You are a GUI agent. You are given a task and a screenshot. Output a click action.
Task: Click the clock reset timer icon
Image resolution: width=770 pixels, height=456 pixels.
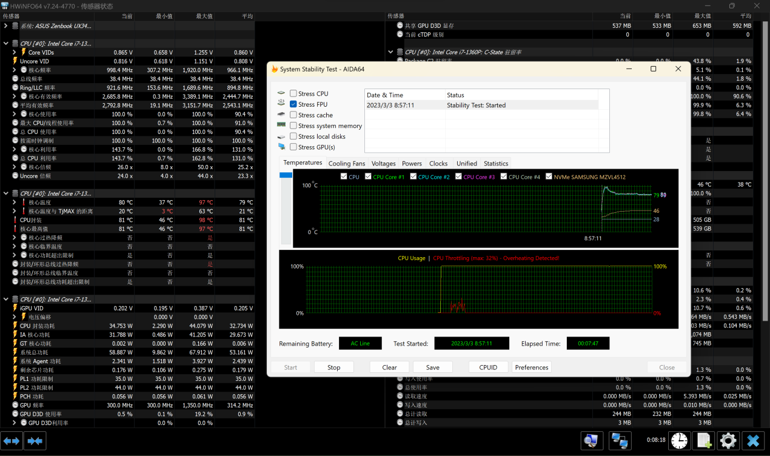pyautogui.click(x=679, y=441)
